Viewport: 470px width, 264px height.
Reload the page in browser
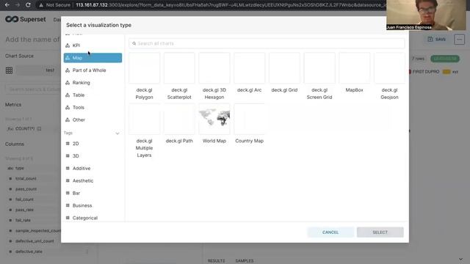tap(28, 5)
